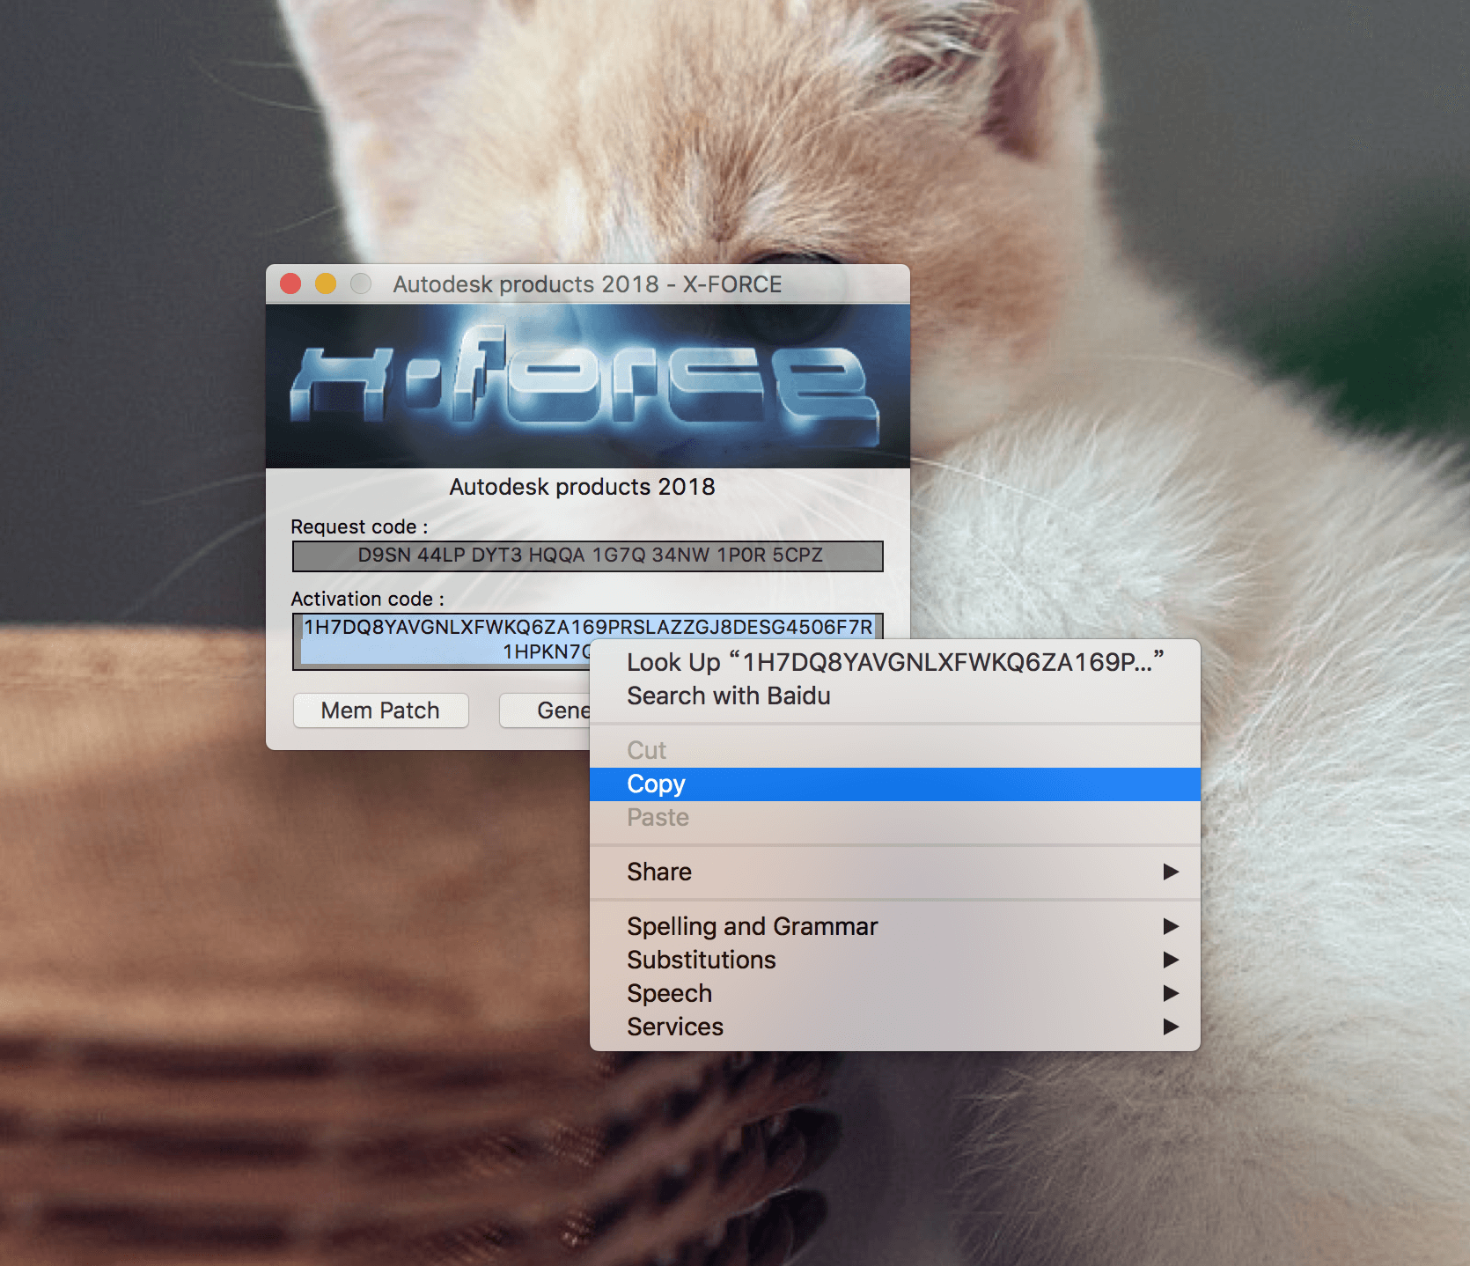Select Cut in the context menu
The height and width of the screenshot is (1266, 1470).
(894, 750)
